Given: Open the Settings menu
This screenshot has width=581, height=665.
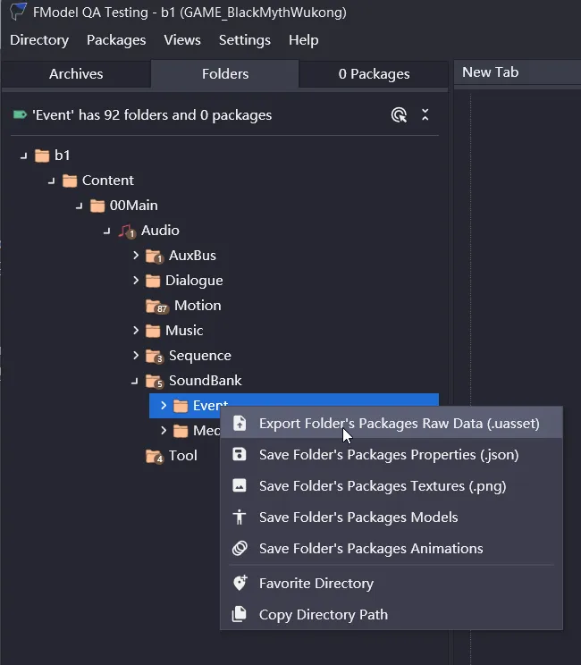Looking at the screenshot, I should [x=244, y=40].
